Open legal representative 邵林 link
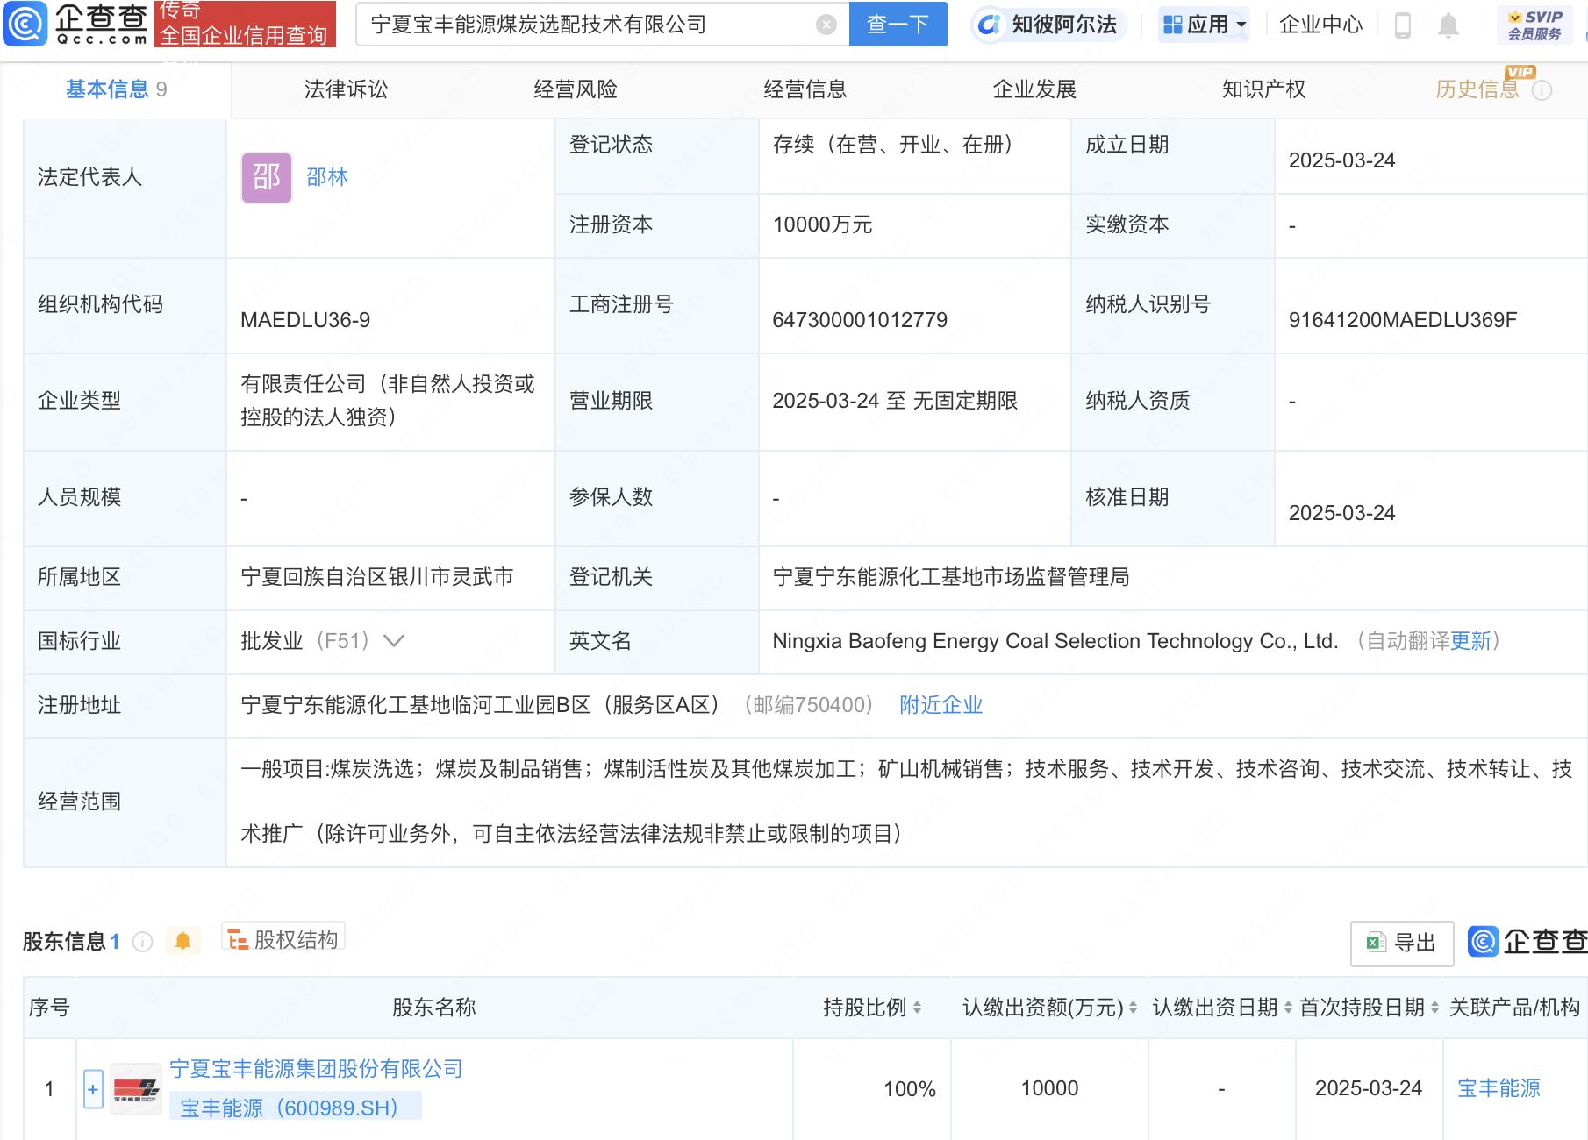The image size is (1588, 1140). [x=327, y=177]
